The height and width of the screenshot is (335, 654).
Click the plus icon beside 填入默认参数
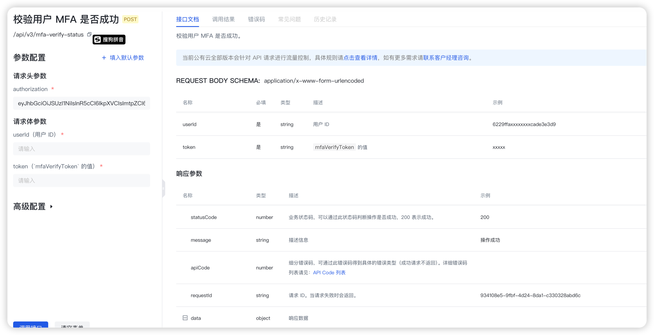[x=104, y=58]
